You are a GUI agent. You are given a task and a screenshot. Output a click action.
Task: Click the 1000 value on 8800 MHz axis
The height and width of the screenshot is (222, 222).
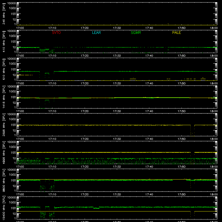pos(12,175)
